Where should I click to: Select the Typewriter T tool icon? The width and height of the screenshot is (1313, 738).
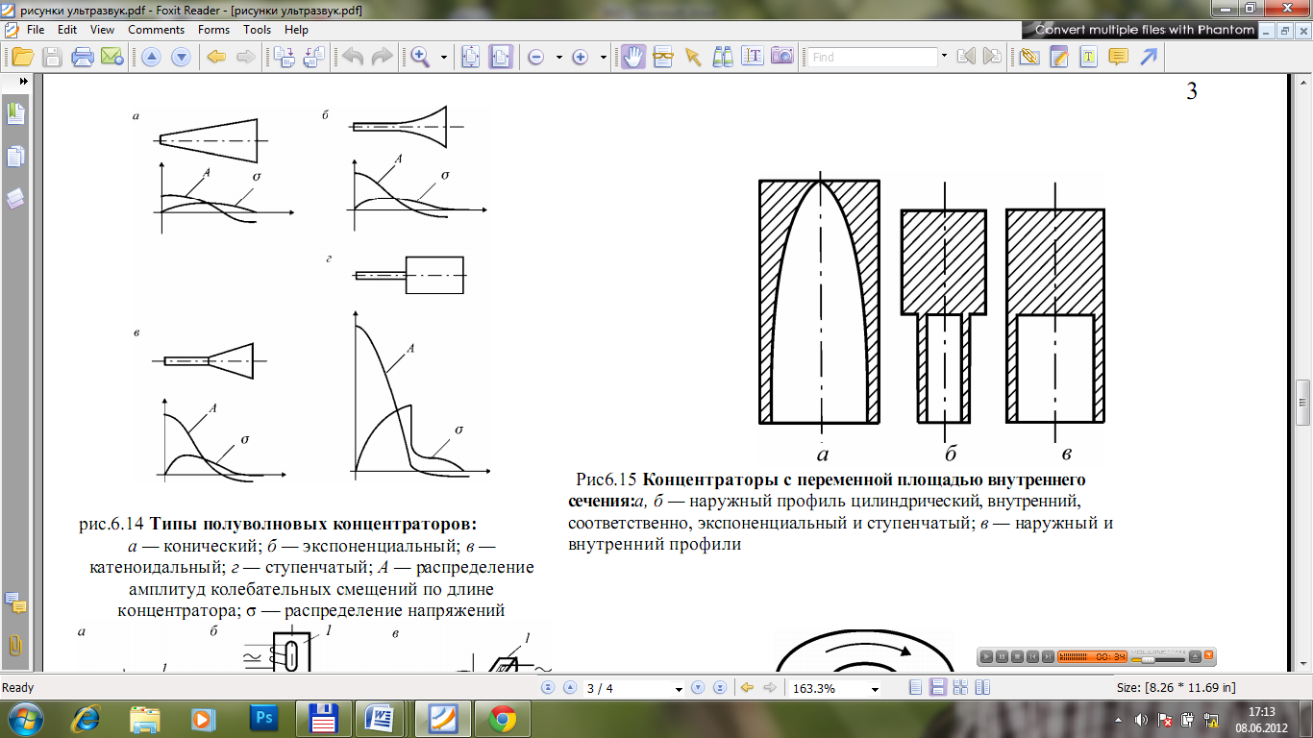click(x=1088, y=57)
